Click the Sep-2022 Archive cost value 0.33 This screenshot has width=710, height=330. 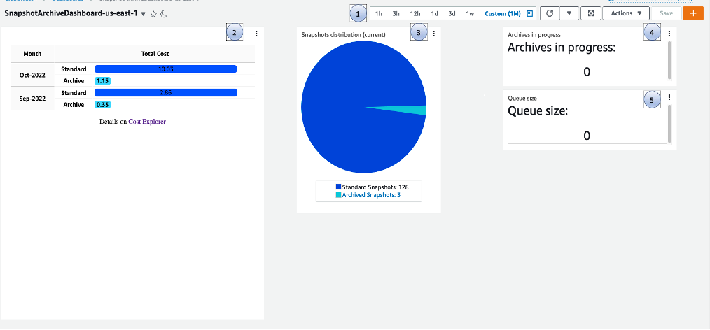point(103,104)
